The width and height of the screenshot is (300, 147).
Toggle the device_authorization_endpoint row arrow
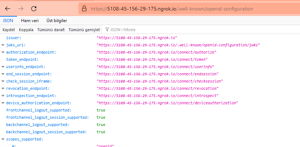(3, 103)
